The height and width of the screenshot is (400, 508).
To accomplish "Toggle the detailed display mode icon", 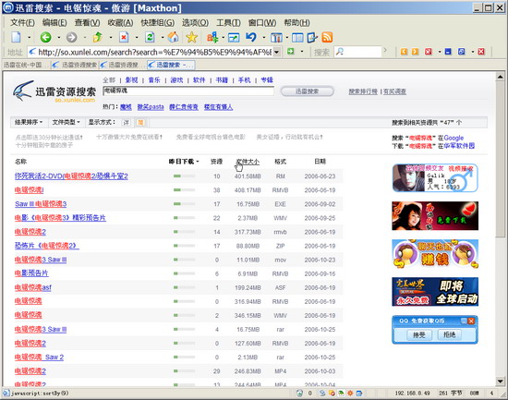I will [126, 123].
